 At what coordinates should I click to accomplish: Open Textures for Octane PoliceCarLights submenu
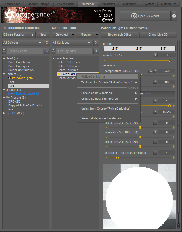(108, 82)
